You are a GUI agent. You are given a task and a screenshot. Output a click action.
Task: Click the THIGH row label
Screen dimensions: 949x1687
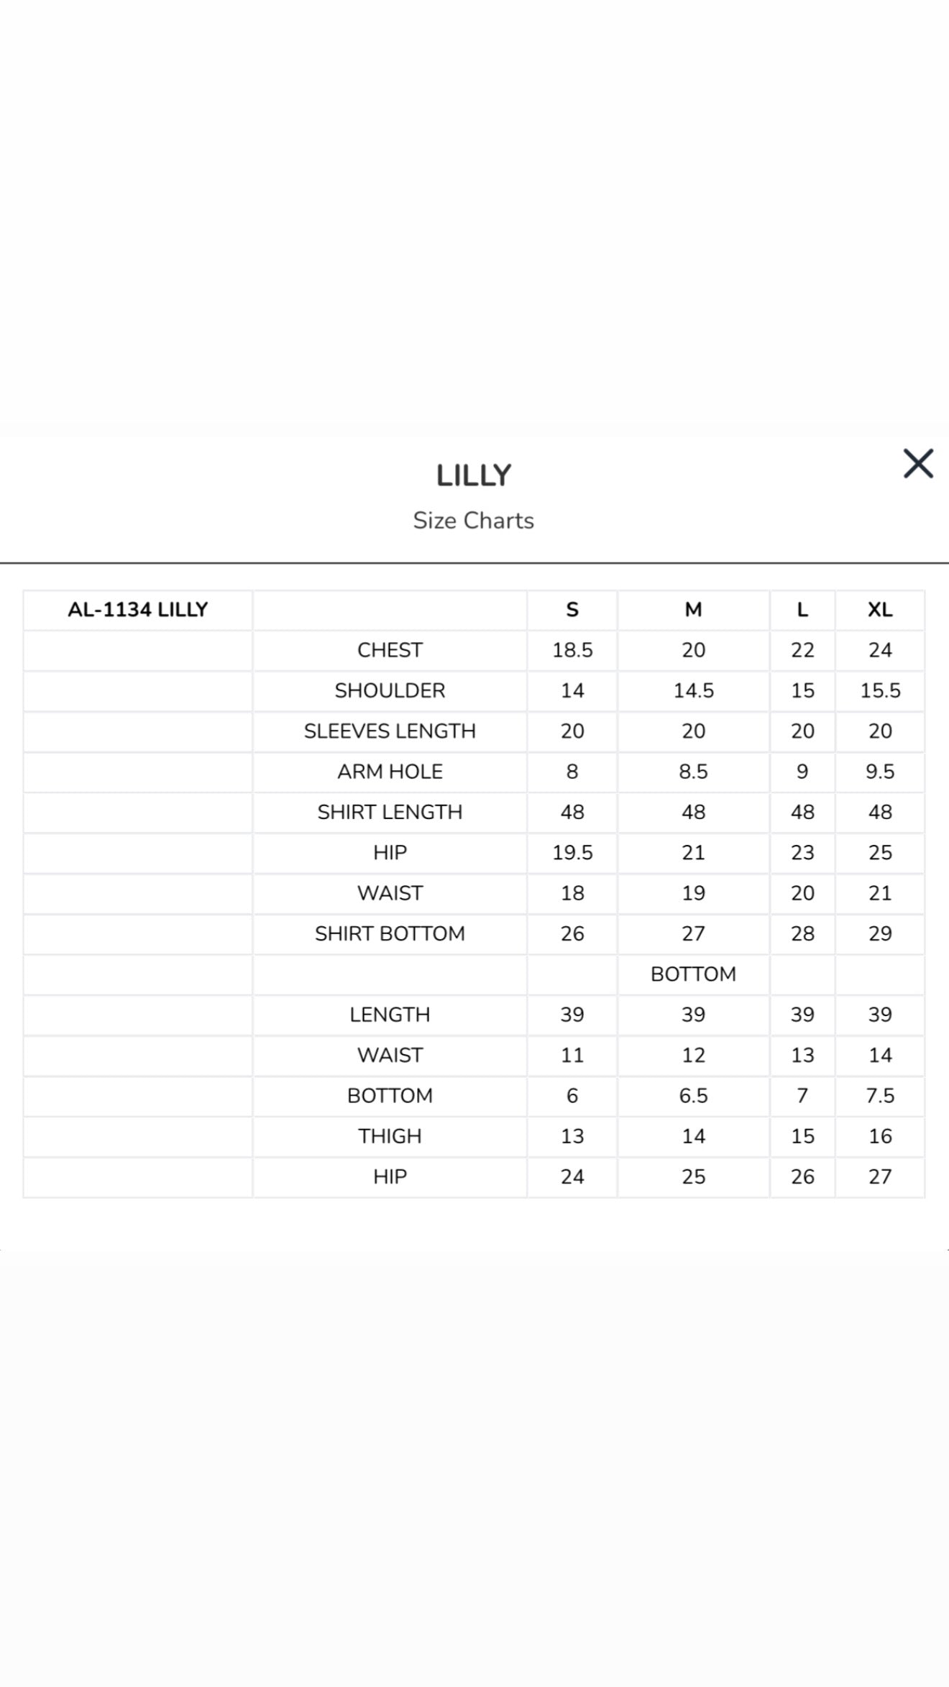(x=390, y=1136)
